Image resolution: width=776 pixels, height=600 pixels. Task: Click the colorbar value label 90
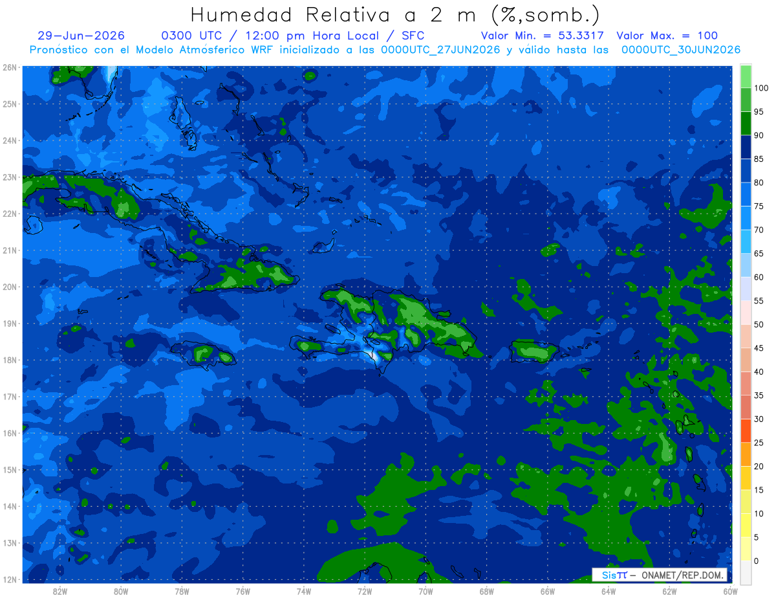759,135
